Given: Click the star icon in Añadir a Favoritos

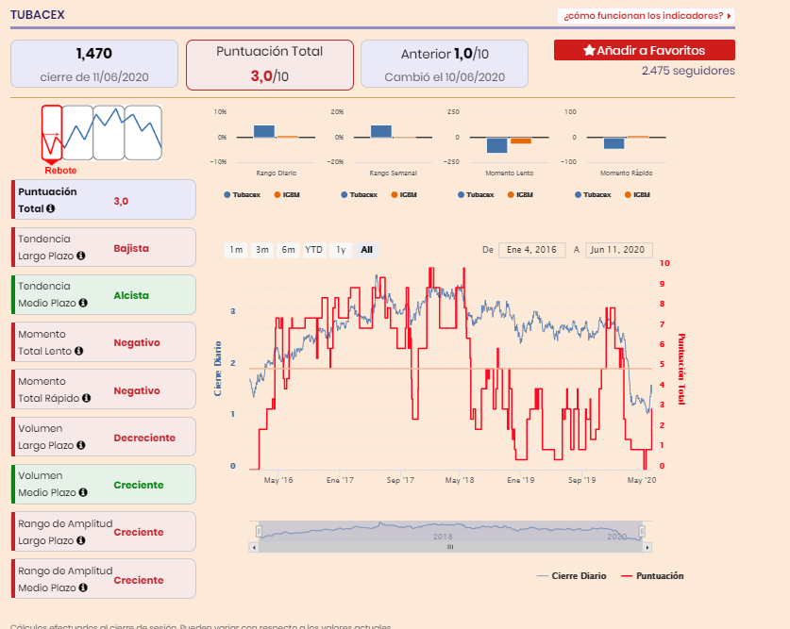Looking at the screenshot, I should [589, 50].
